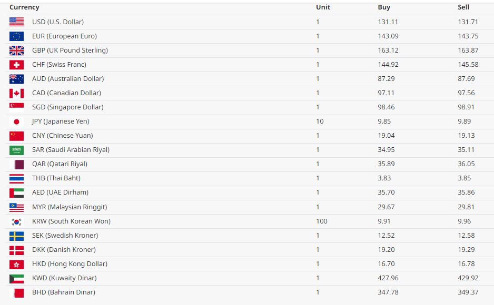Viewport: 494px width, 305px height.
Task: Click the United States flag icon
Action: point(16,22)
